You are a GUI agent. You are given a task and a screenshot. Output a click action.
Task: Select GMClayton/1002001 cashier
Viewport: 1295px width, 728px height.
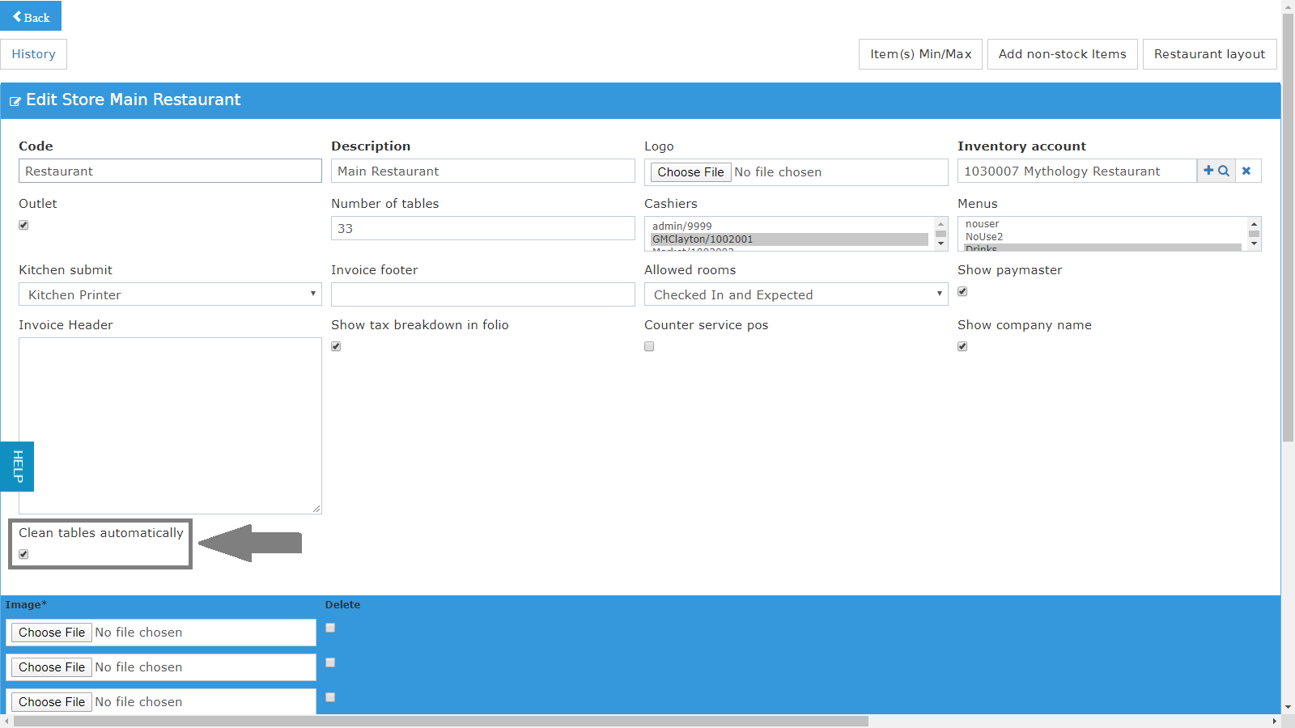tap(789, 239)
